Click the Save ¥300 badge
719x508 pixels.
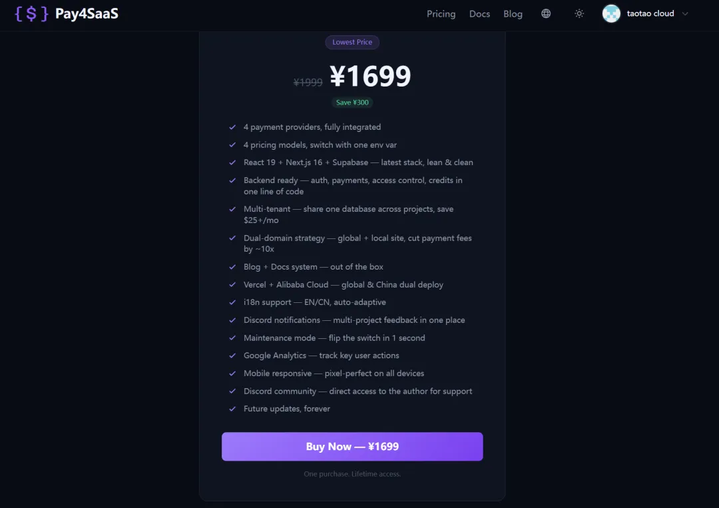(352, 103)
